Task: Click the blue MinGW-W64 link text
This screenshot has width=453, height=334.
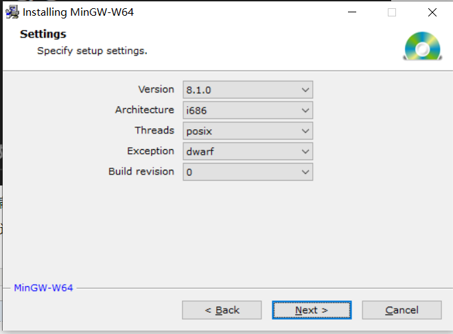Action: tap(43, 288)
